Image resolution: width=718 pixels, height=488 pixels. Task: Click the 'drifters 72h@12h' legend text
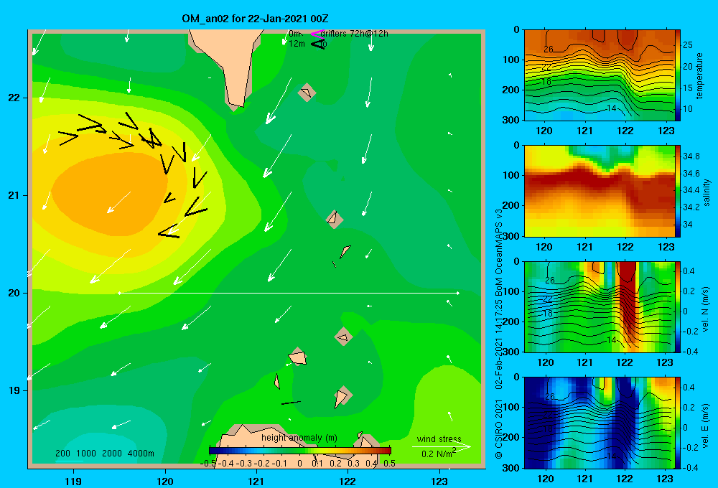tap(354, 34)
